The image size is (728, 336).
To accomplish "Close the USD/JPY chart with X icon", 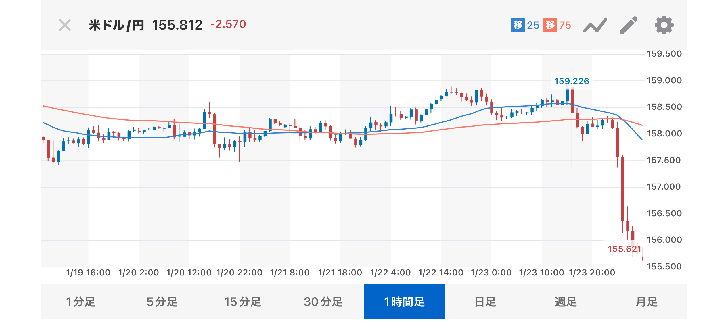I will (65, 25).
